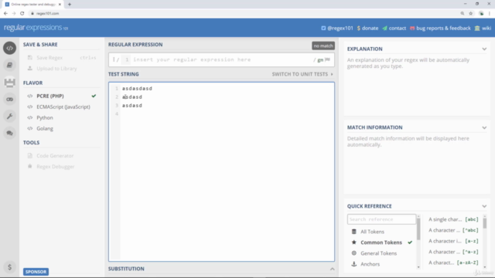Click the regular expression input field
Viewport: 495px width, 278px height.
[221, 59]
